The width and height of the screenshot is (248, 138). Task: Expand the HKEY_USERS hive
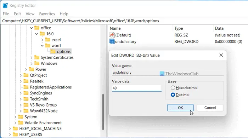10,135
